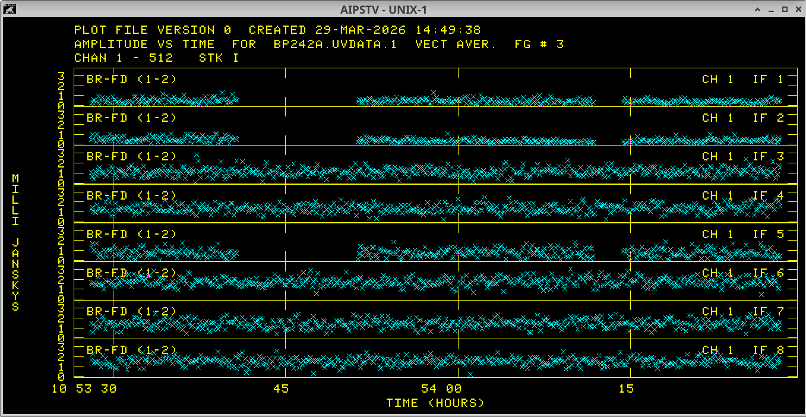This screenshot has height=417, width=806.
Task: Select the CH 1 IF 8 panel label
Action: point(742,350)
